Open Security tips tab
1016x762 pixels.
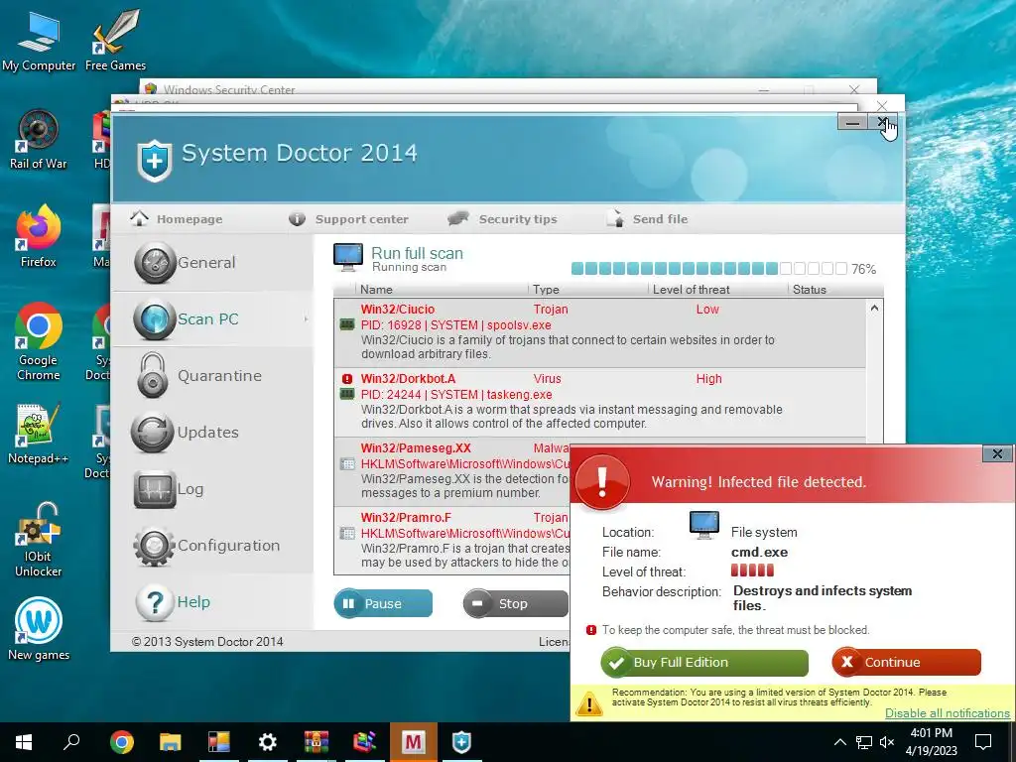pyautogui.click(x=502, y=219)
